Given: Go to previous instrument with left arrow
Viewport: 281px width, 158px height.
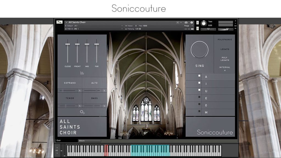Looking at the screenshot, I should (178, 22).
